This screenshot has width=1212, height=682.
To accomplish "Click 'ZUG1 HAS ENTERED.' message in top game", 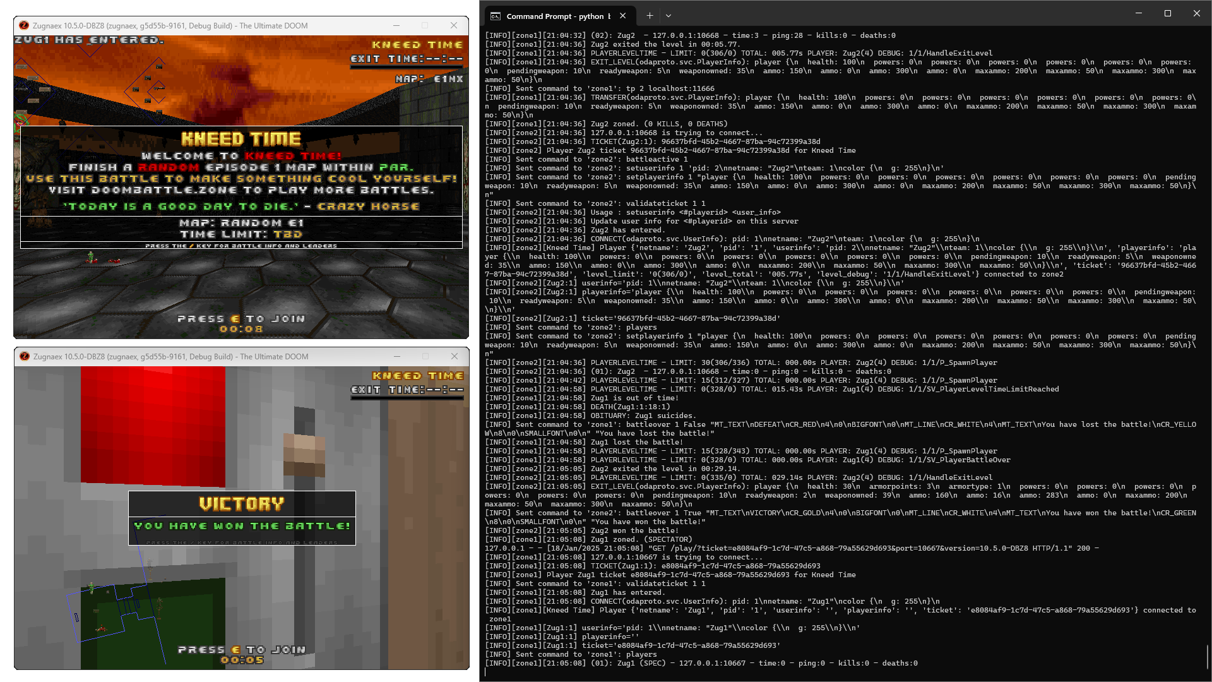I will (x=89, y=40).
